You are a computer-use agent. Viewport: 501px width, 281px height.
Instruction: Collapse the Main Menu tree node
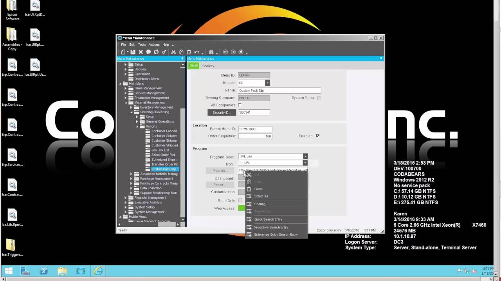click(x=120, y=84)
